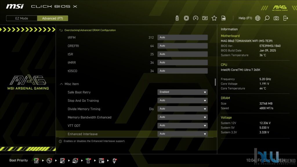
Task: Click the CPU chip icon in toolbar
Action: (186, 18)
